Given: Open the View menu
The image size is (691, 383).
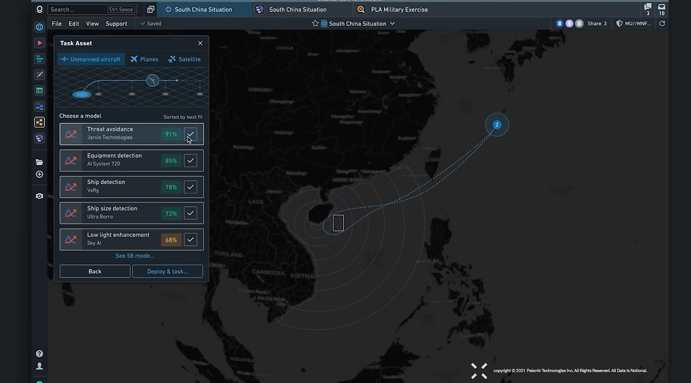Looking at the screenshot, I should click(x=92, y=24).
